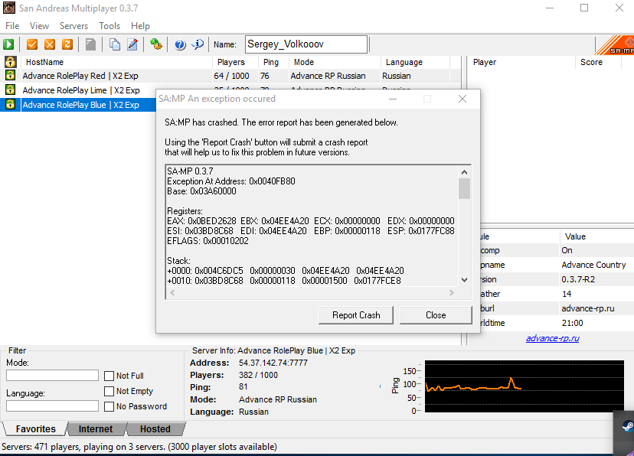This screenshot has width=634, height=456.
Task: Click the crash report text area
Action: 312,226
